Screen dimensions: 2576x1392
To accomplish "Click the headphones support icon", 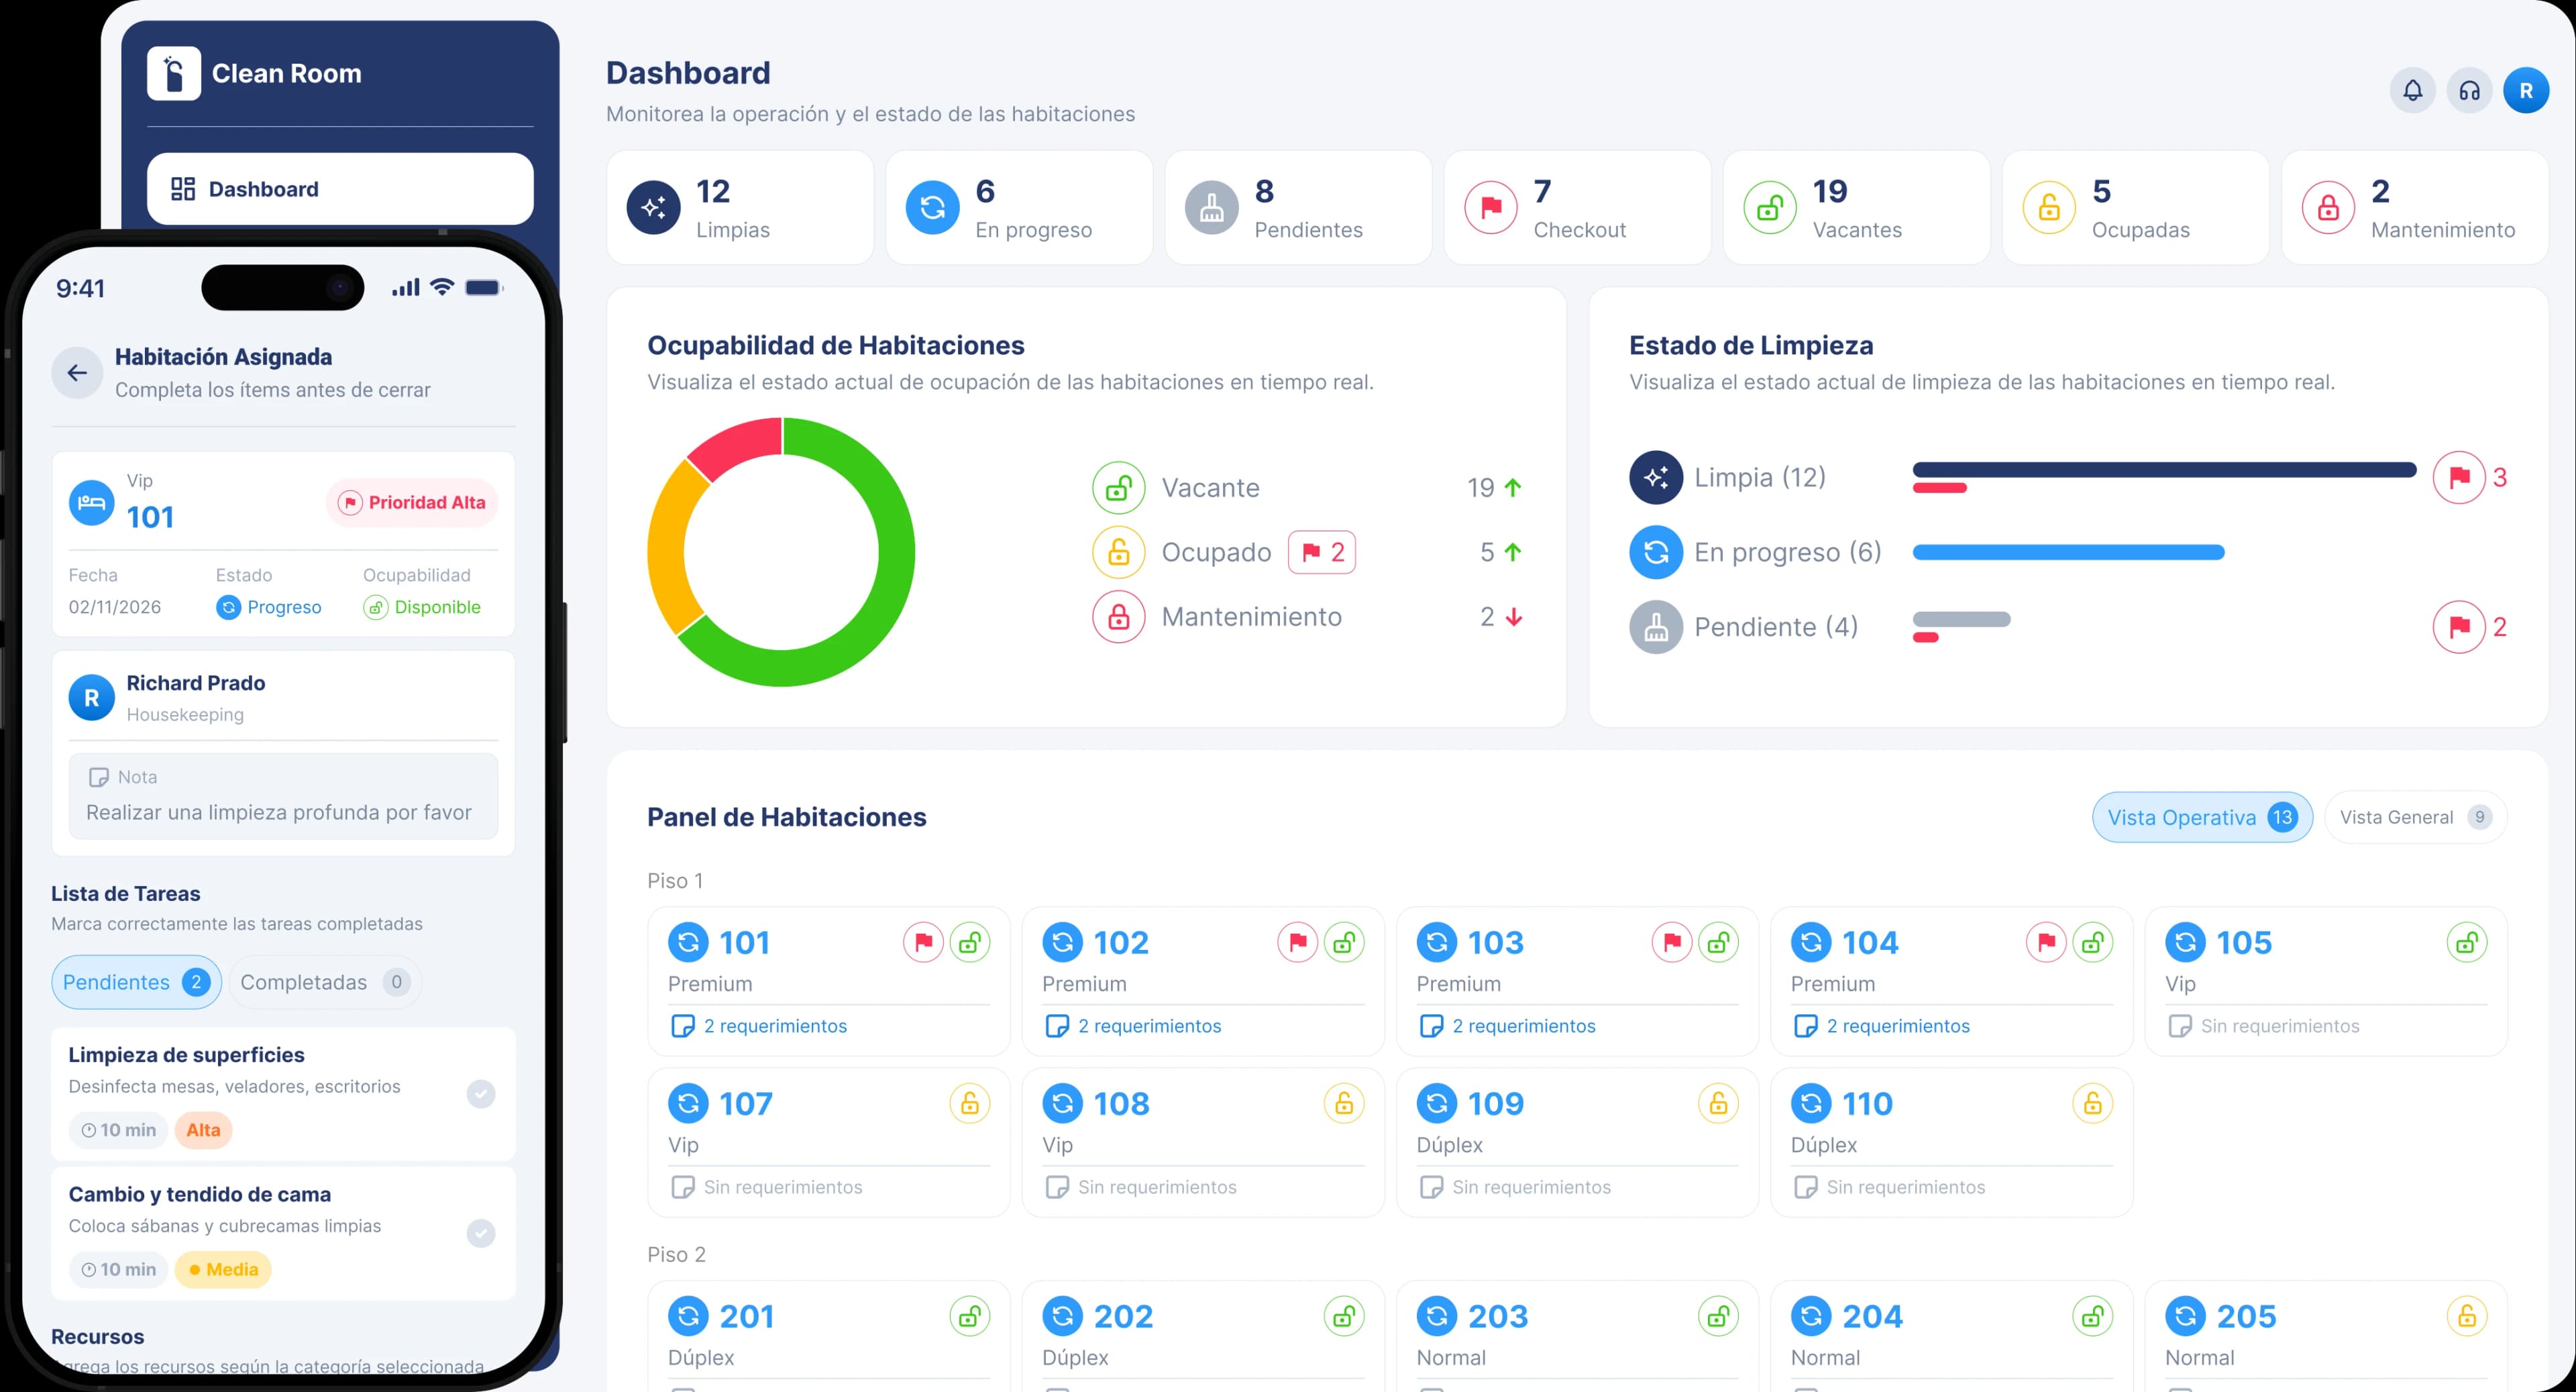I will pos(2469,91).
